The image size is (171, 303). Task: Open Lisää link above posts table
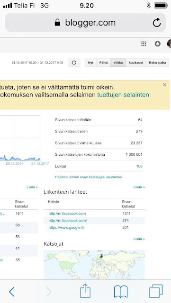click(32, 187)
